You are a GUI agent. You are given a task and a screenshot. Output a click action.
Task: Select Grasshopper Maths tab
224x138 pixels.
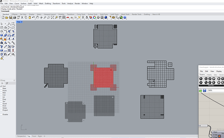(209, 75)
